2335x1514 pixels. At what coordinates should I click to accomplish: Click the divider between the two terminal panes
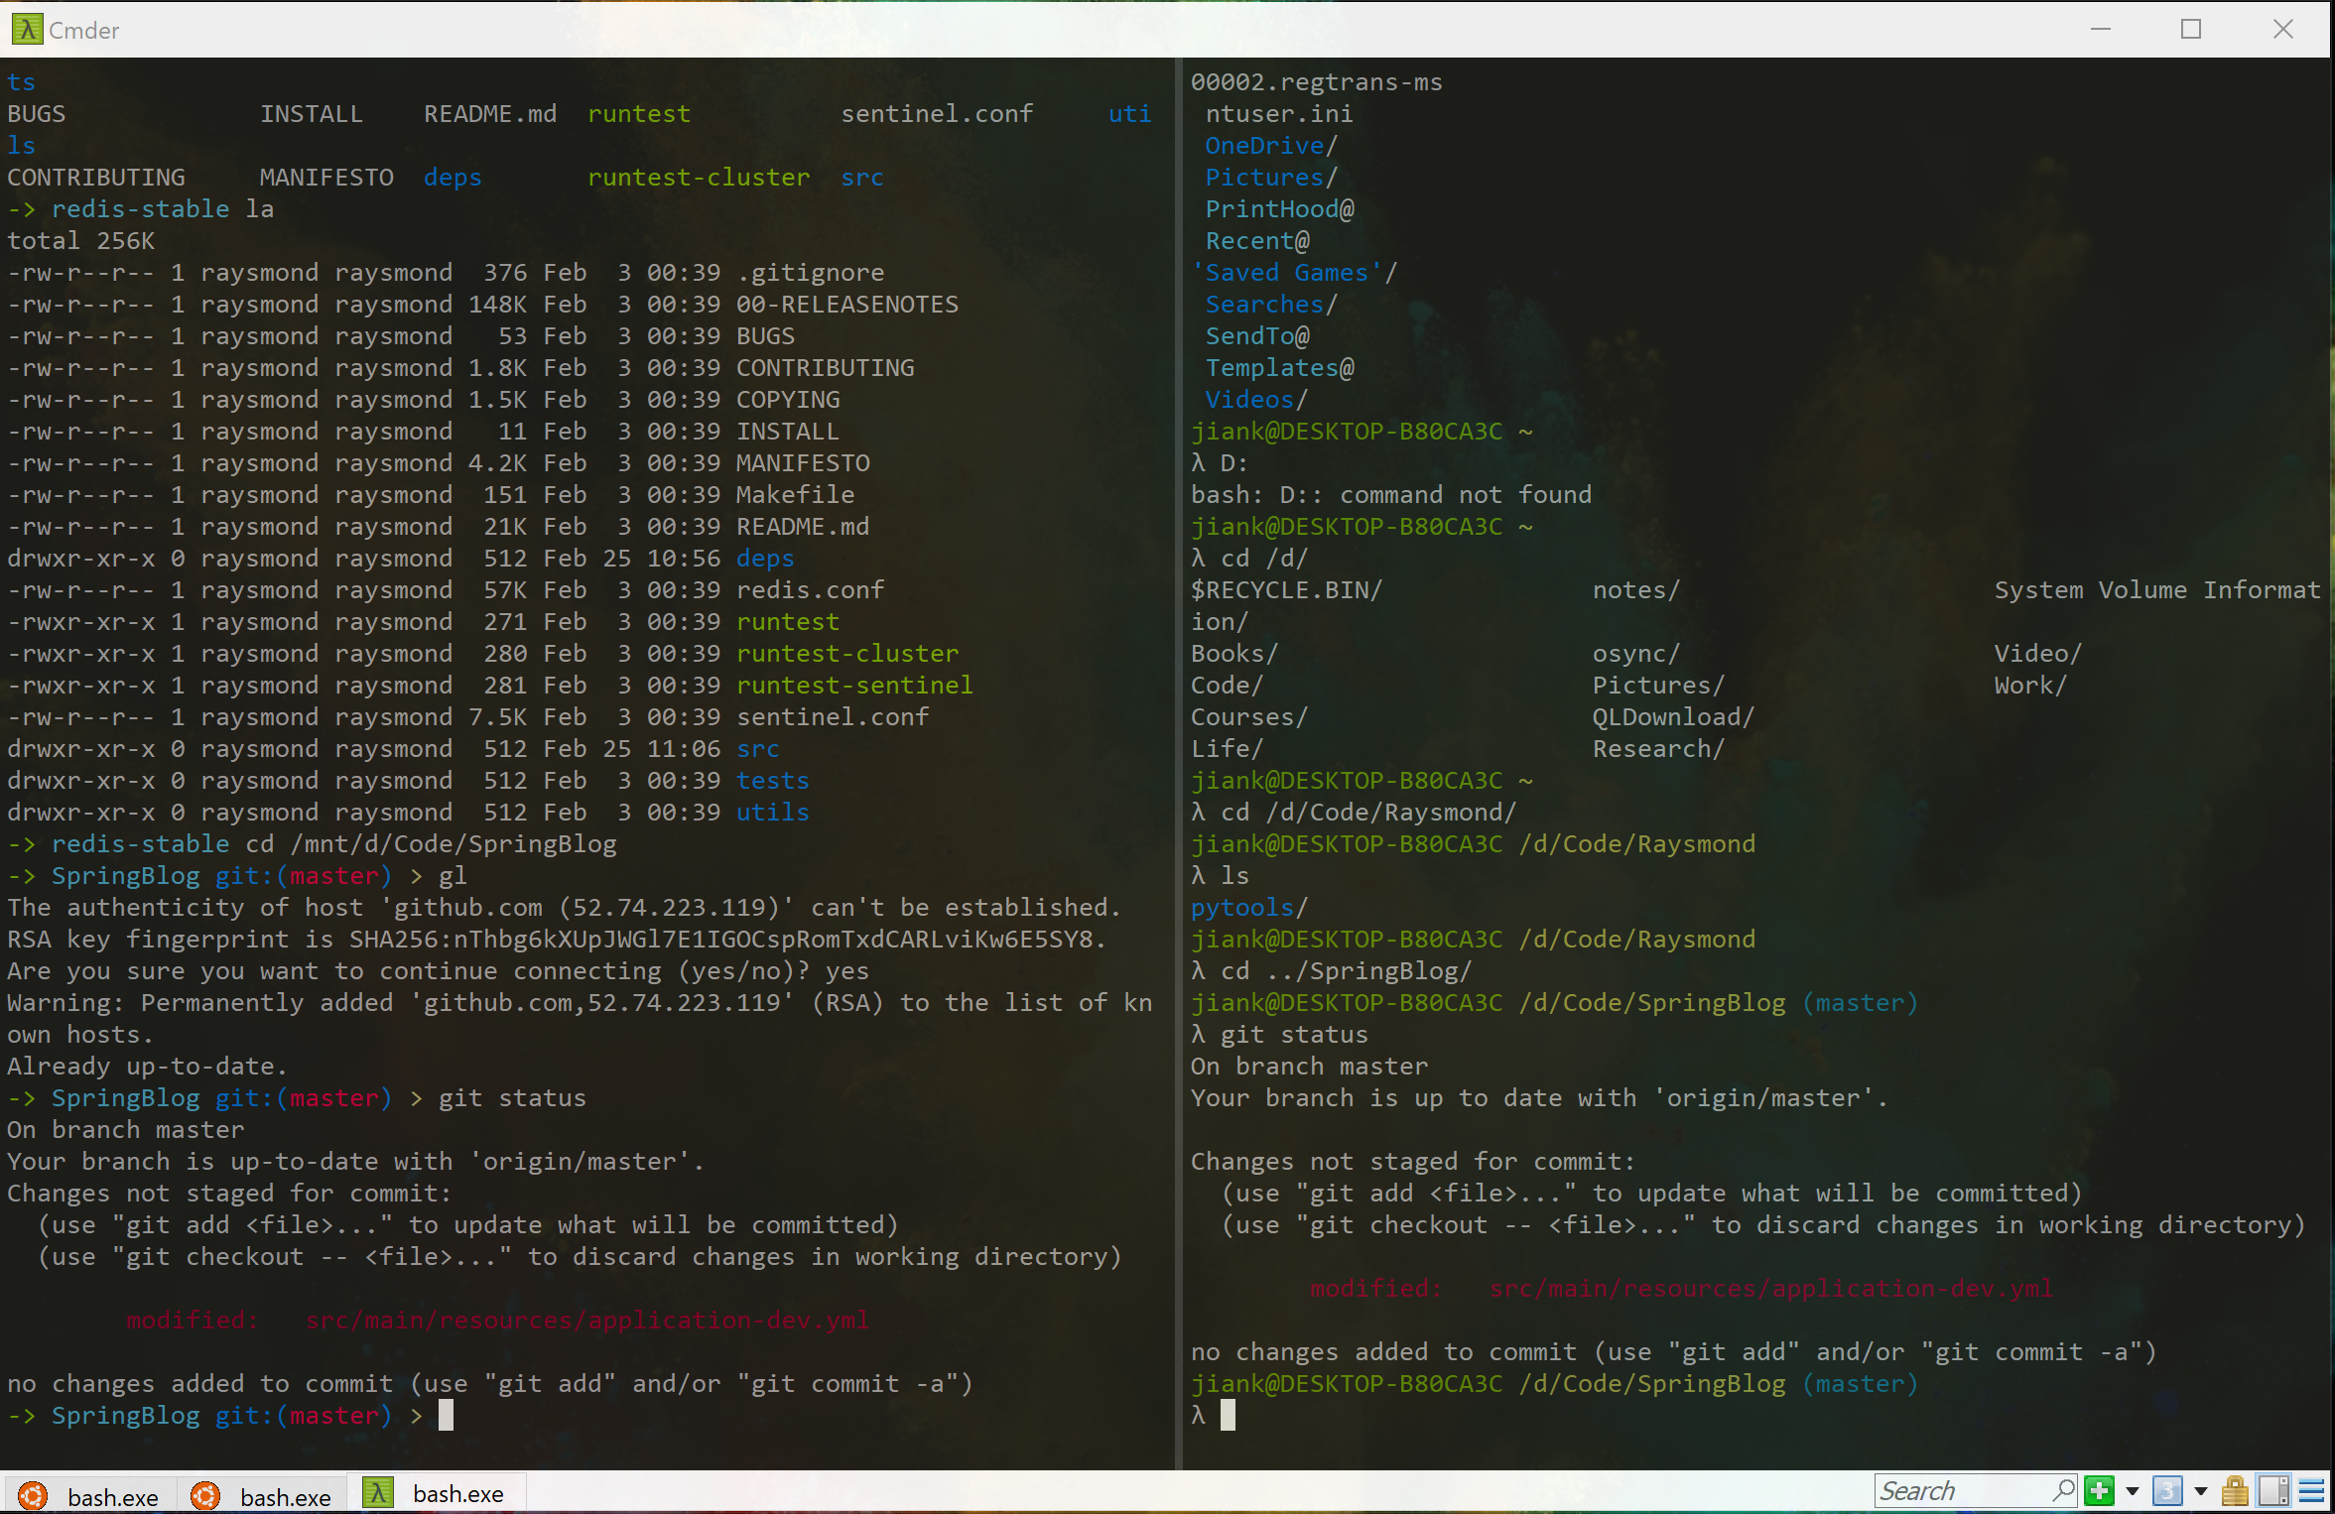tap(1181, 754)
